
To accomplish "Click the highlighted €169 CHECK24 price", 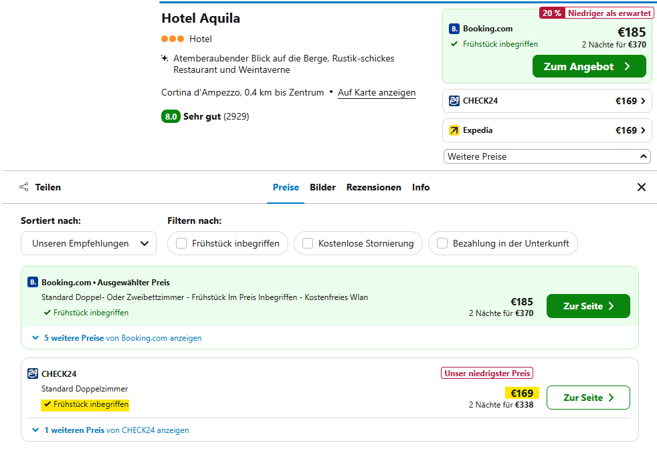I will pyautogui.click(x=522, y=394).
